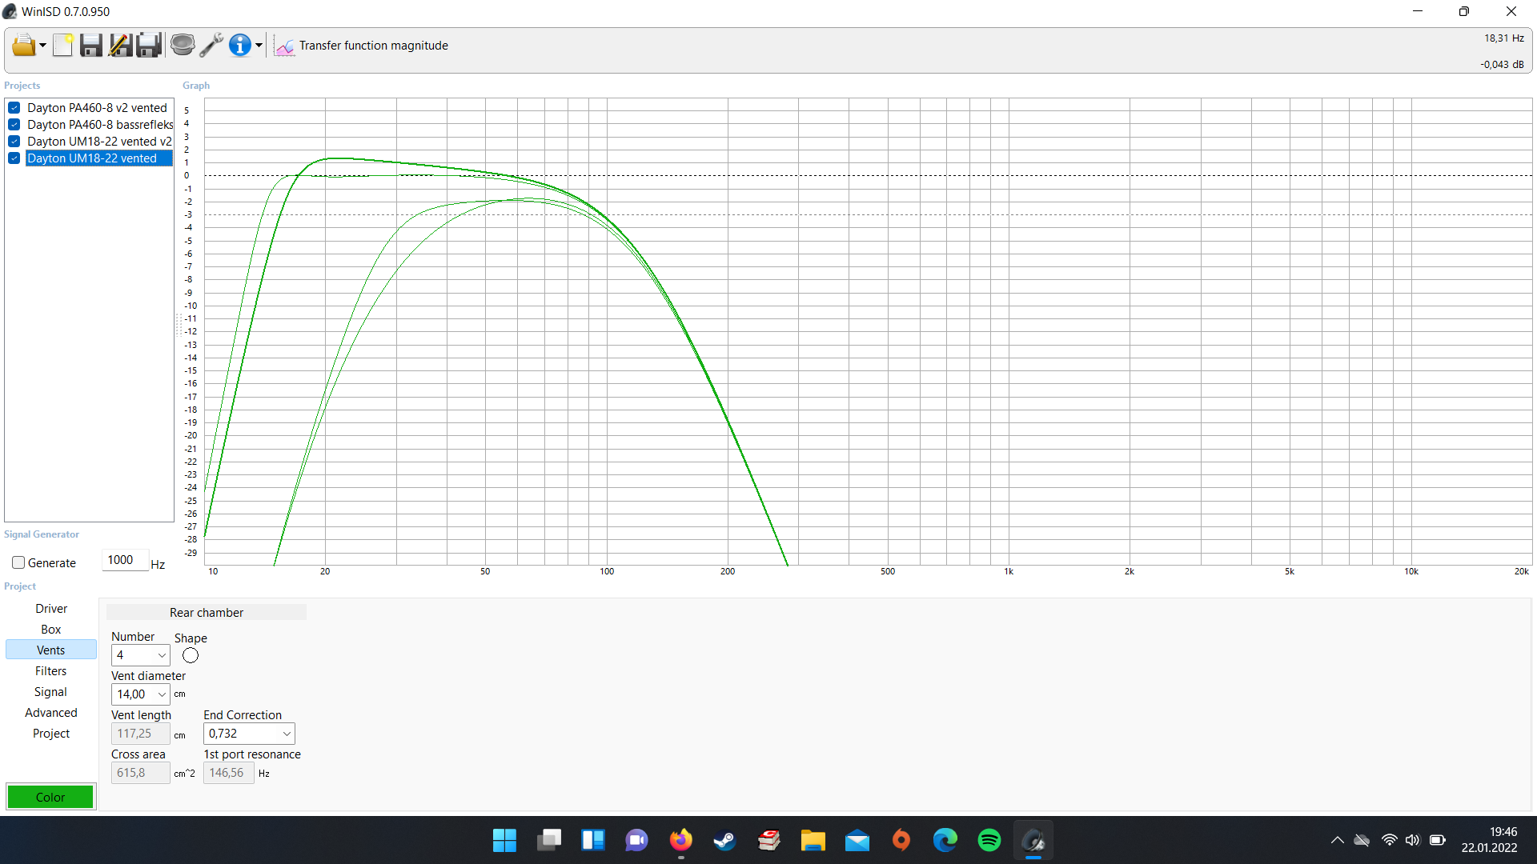
Task: Open Widgets from the taskbar
Action: coord(592,840)
